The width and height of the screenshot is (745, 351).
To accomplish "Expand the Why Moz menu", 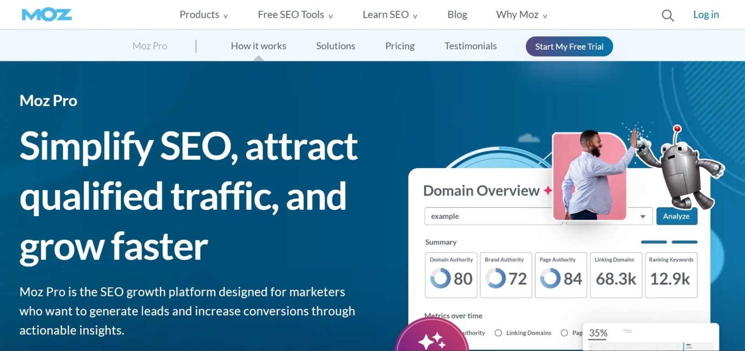I will pos(521,15).
